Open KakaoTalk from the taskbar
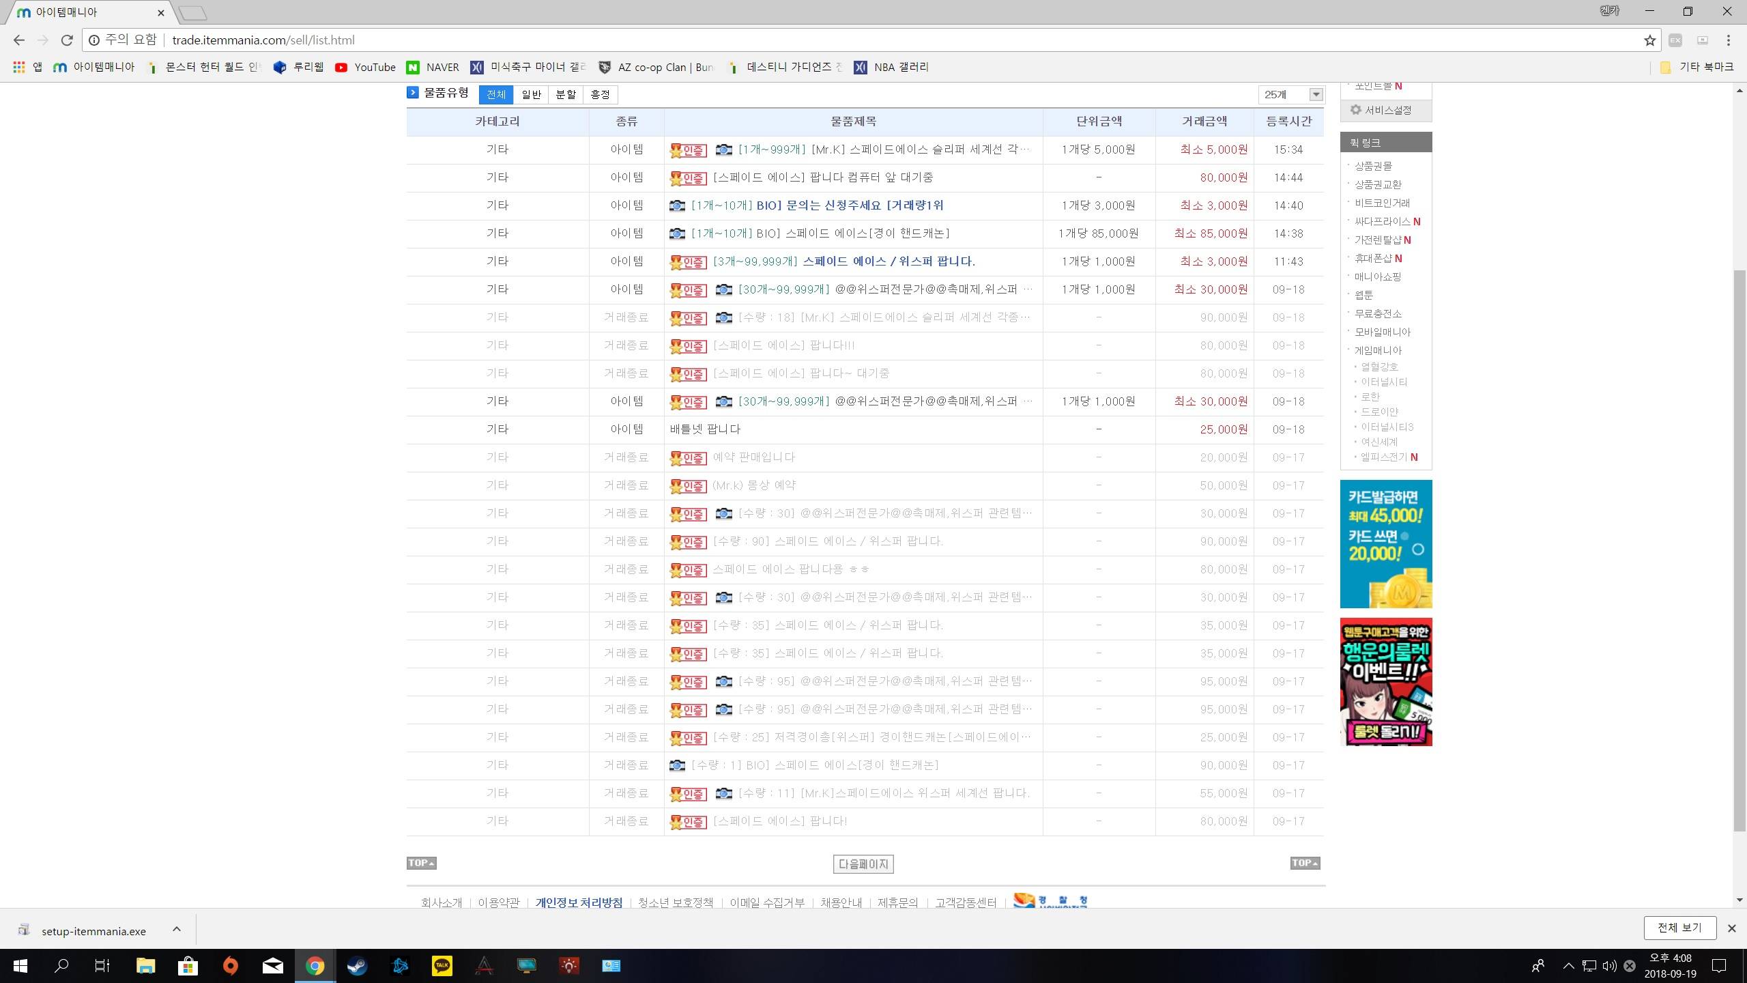This screenshot has width=1747, height=983. pos(442,966)
